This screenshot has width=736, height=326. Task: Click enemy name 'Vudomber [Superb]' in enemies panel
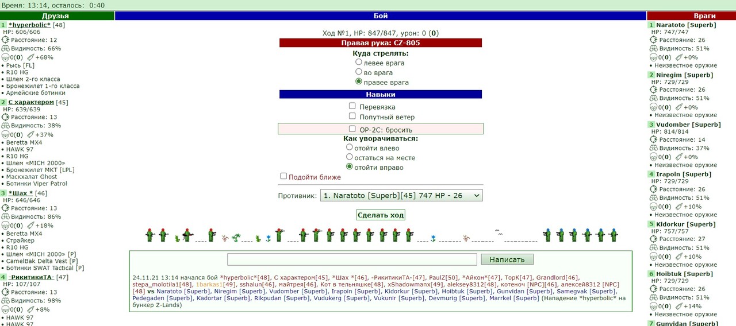pyautogui.click(x=688, y=125)
